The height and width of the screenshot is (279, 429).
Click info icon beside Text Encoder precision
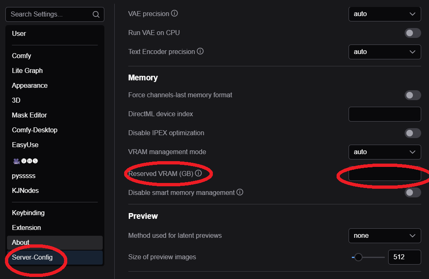coord(200,52)
